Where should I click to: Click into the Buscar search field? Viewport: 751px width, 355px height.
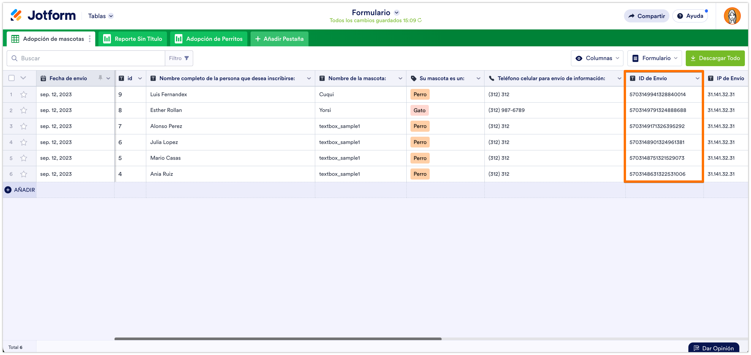87,58
